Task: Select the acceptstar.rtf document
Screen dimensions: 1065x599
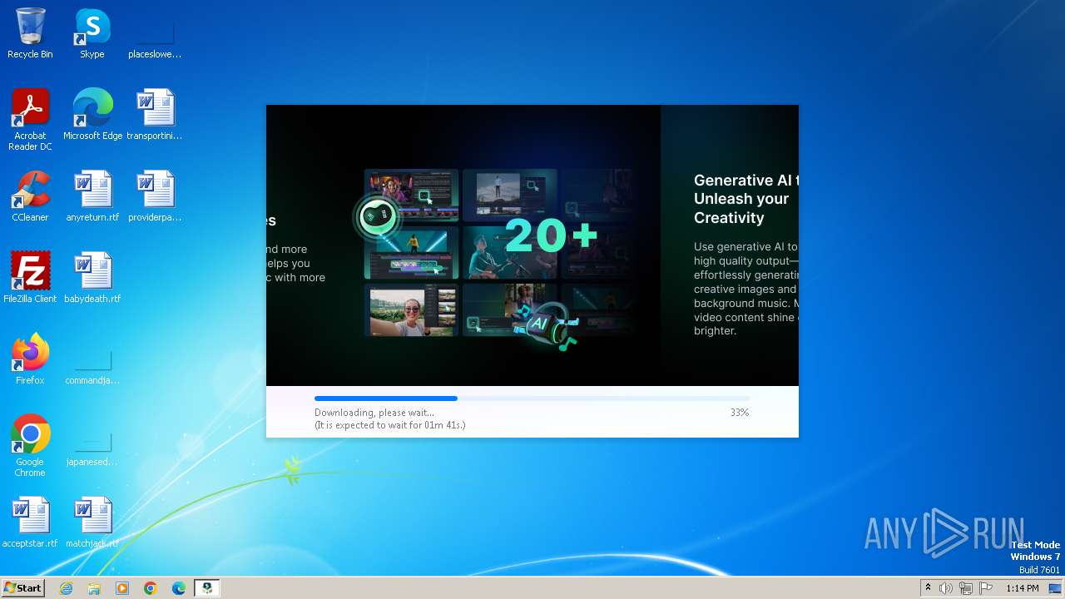Action: [x=30, y=522]
